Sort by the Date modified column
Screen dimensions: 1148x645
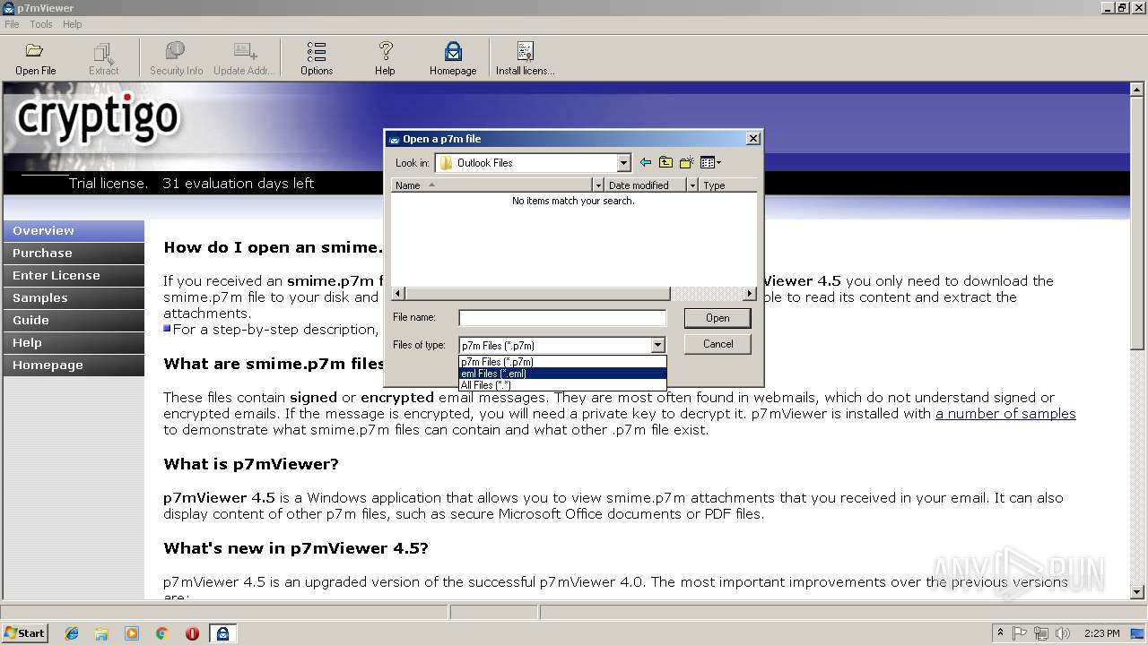(645, 185)
